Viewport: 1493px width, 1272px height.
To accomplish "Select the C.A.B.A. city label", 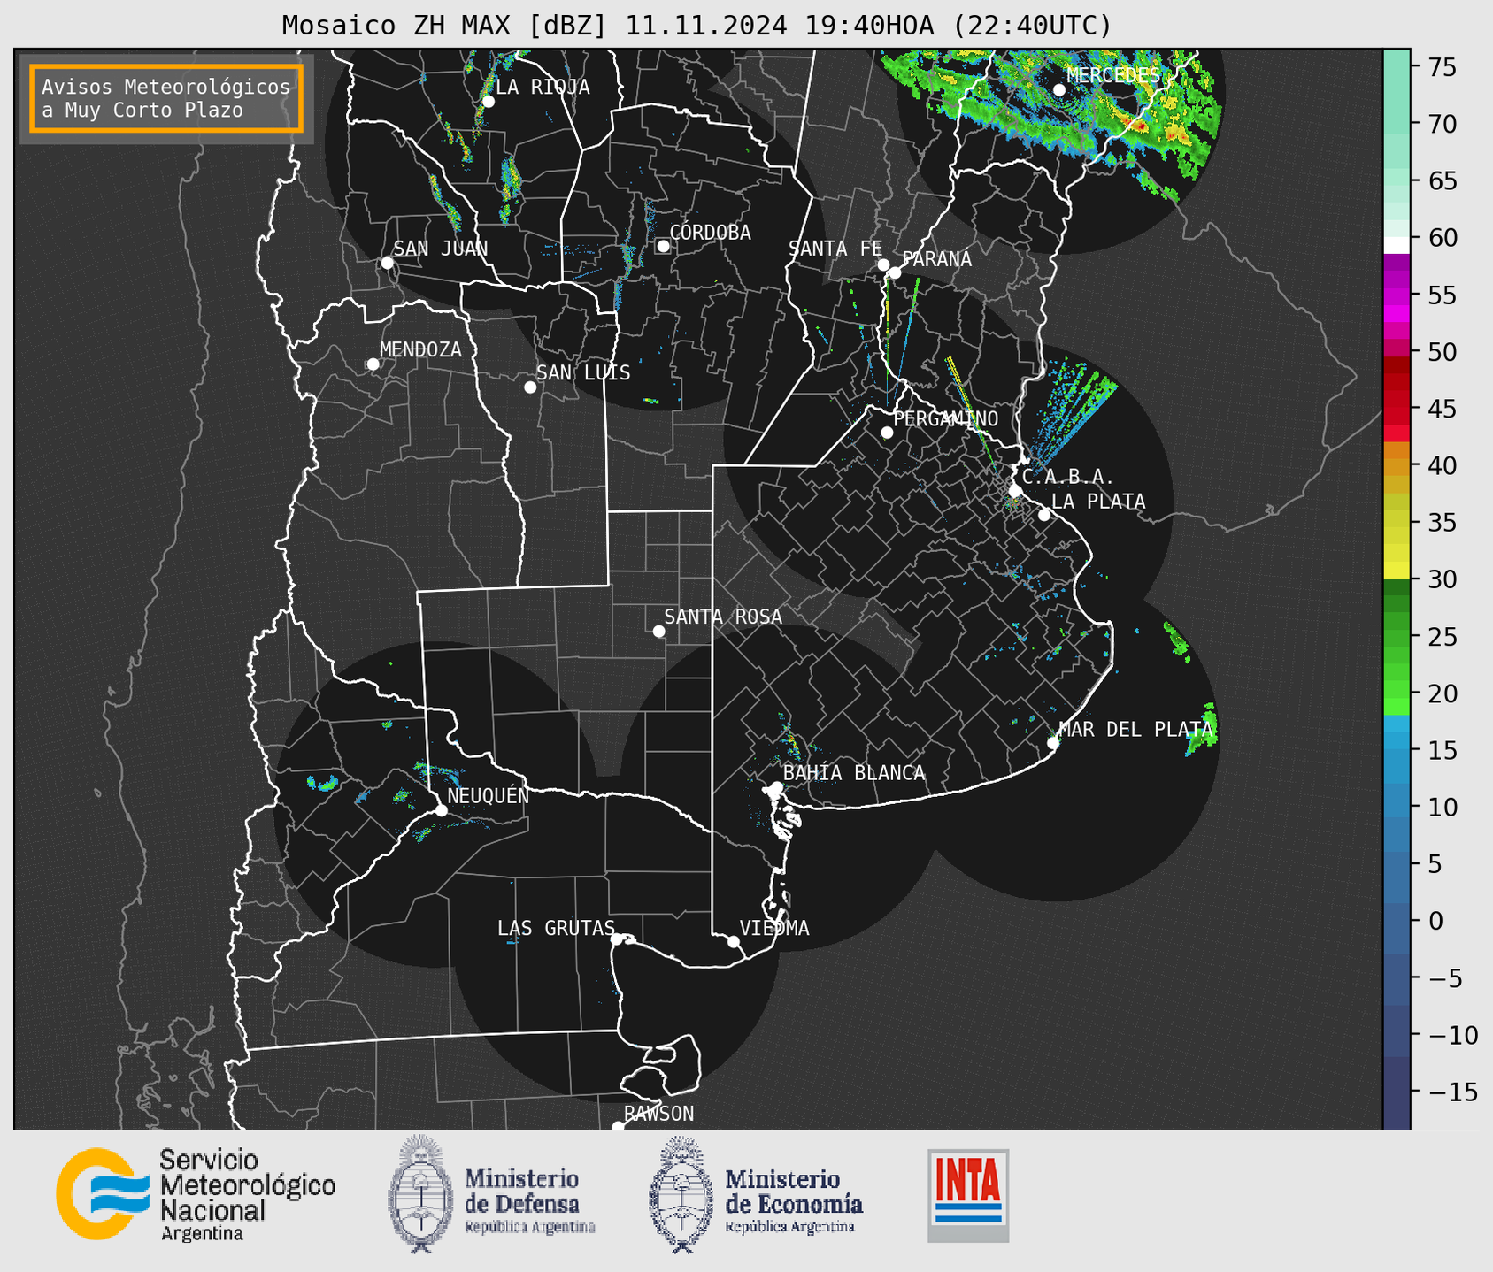I will [x=1068, y=477].
